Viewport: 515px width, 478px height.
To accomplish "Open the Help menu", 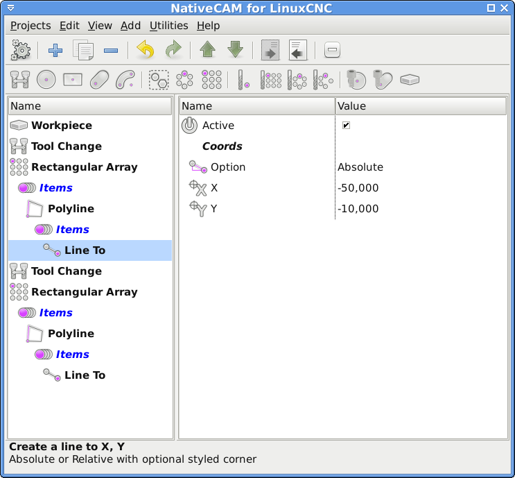I will click(208, 26).
